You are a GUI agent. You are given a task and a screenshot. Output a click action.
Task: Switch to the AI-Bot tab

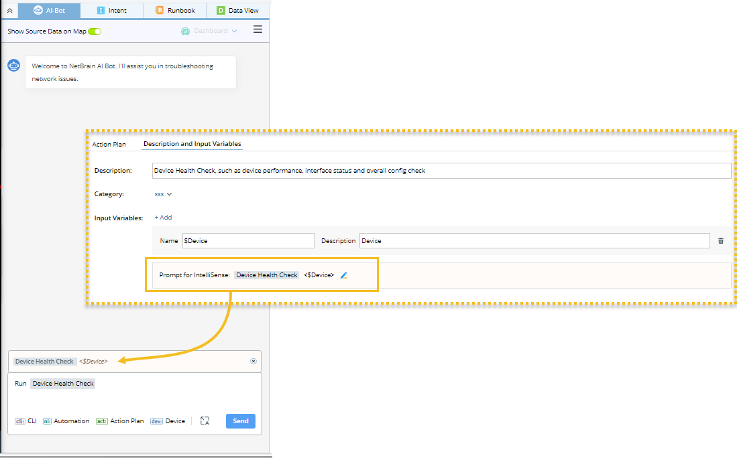(50, 10)
